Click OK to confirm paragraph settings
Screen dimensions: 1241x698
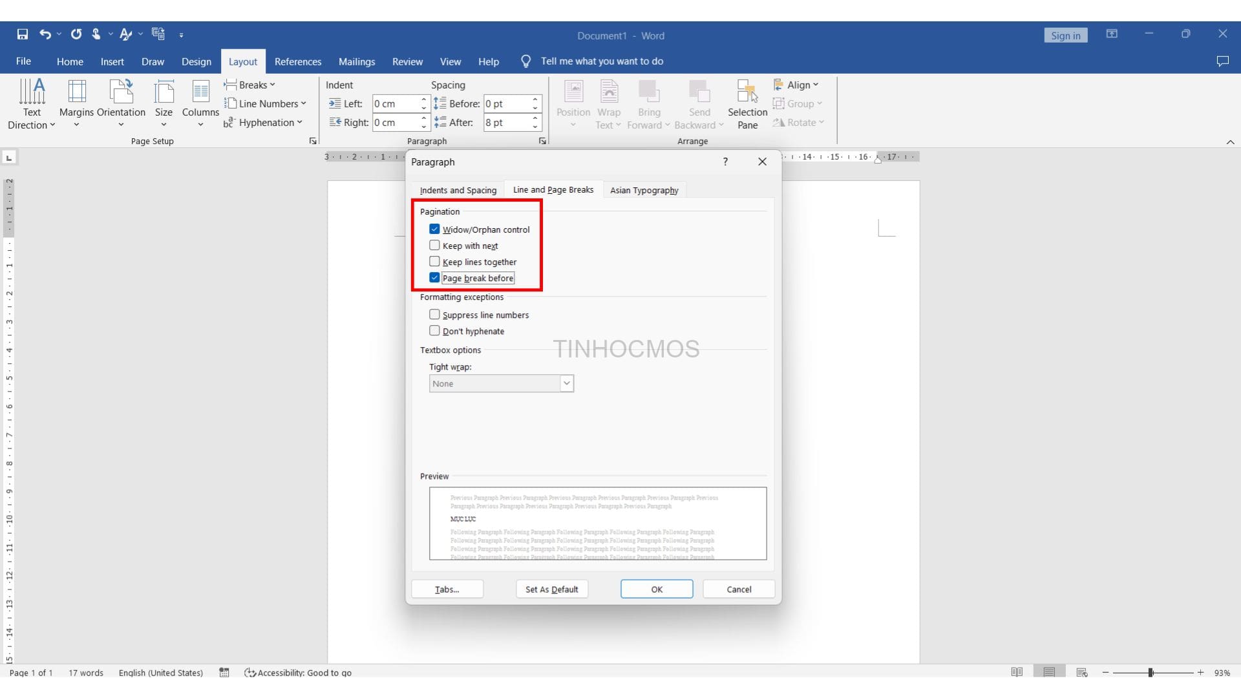coord(656,589)
